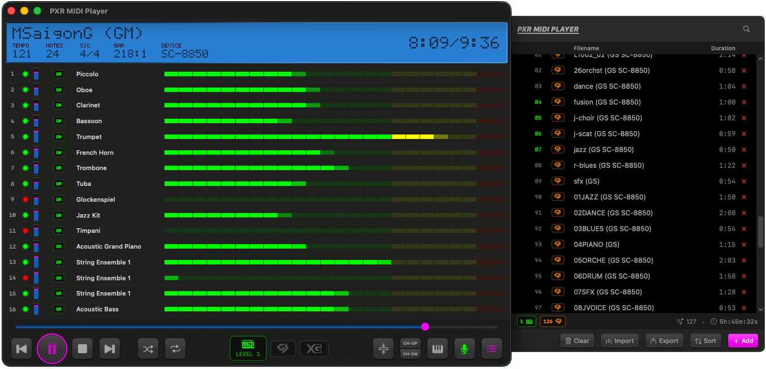766x369 pixels.
Task: Click the magenta Add button
Action: tap(743, 341)
